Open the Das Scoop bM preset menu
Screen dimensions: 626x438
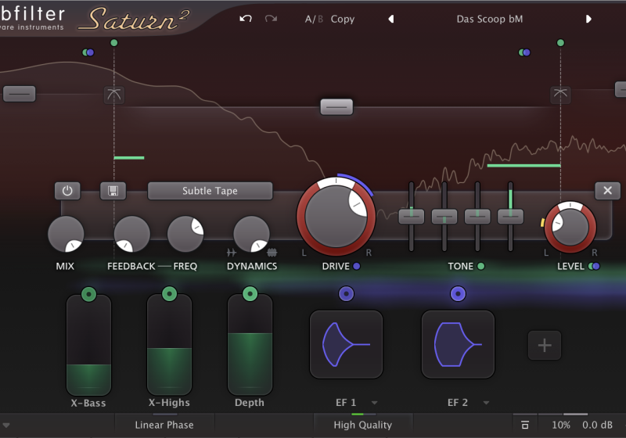(489, 19)
